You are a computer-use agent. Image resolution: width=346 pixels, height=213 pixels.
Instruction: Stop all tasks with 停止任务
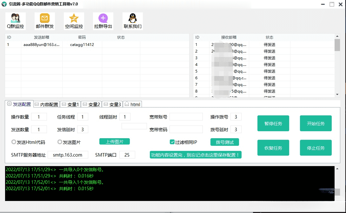click(x=316, y=148)
